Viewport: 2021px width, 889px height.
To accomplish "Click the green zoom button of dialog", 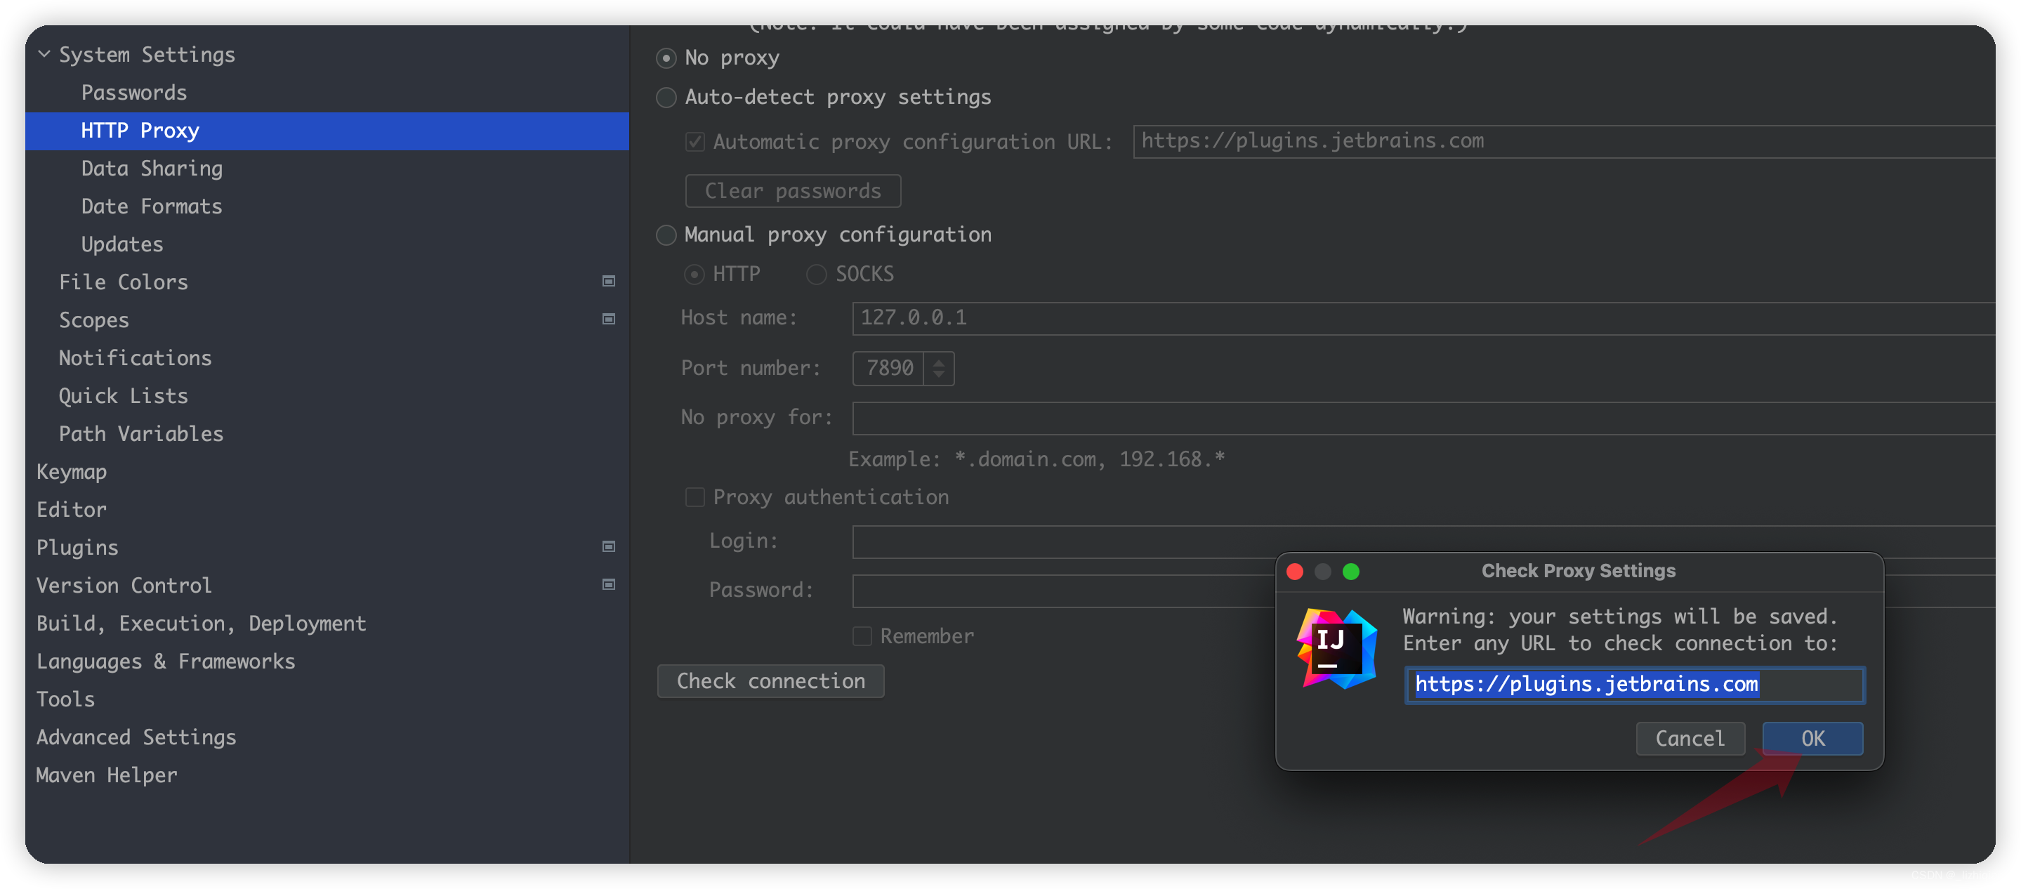I will (x=1350, y=571).
